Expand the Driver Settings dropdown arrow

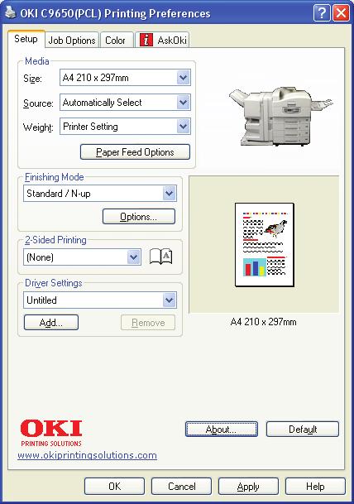[170, 300]
